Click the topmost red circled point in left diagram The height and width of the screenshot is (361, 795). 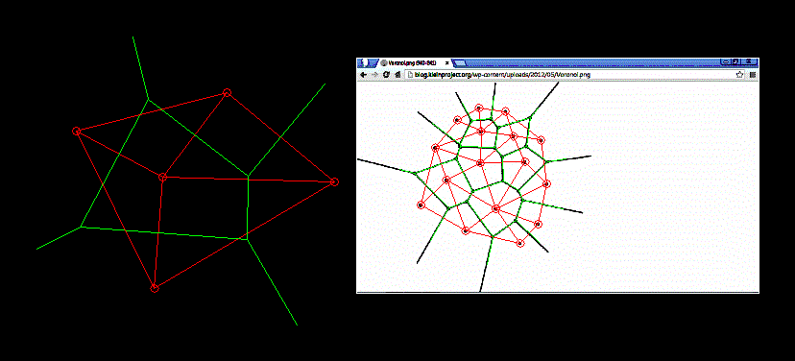pyautogui.click(x=227, y=93)
